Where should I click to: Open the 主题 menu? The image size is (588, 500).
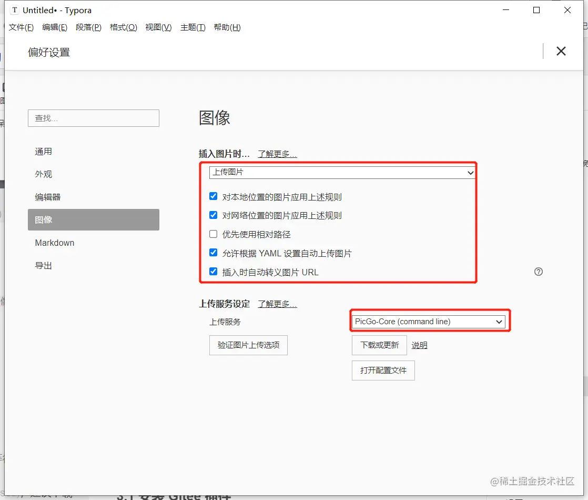192,27
